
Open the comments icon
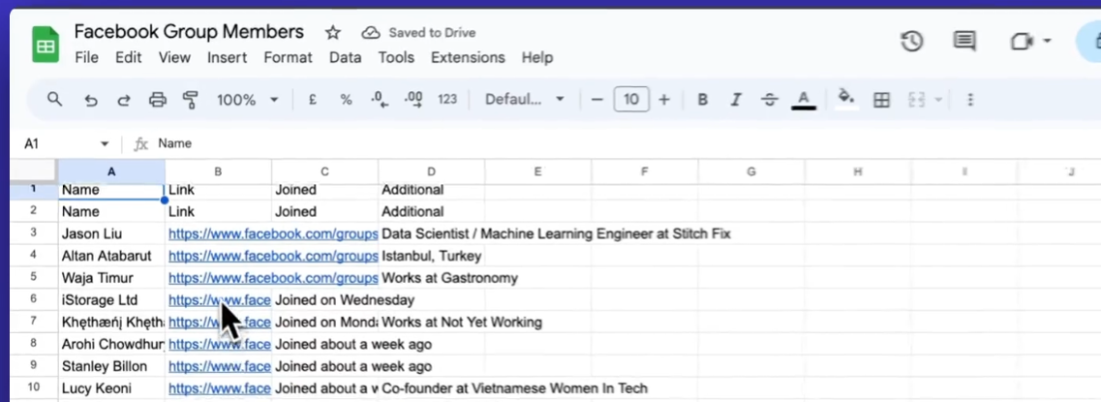pos(964,42)
